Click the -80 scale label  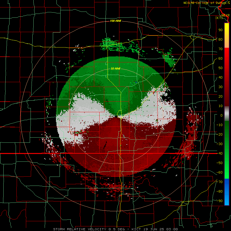(x=219, y=191)
